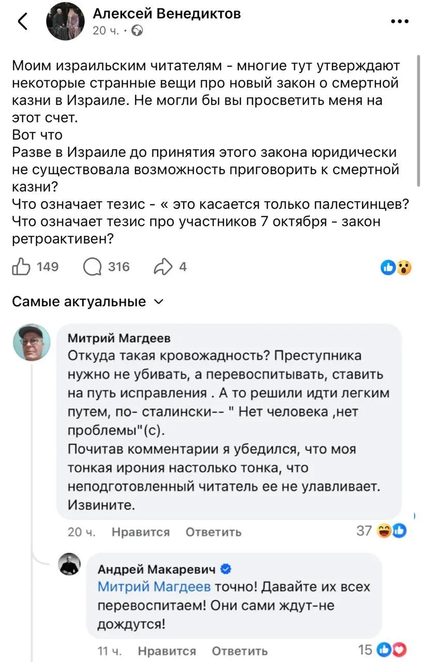423x662 pixels.
Task: Like the post with thumbs-up icon
Action: (21, 267)
